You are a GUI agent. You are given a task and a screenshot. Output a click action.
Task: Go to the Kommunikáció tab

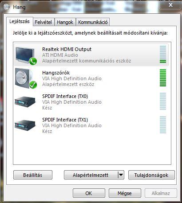(x=93, y=22)
